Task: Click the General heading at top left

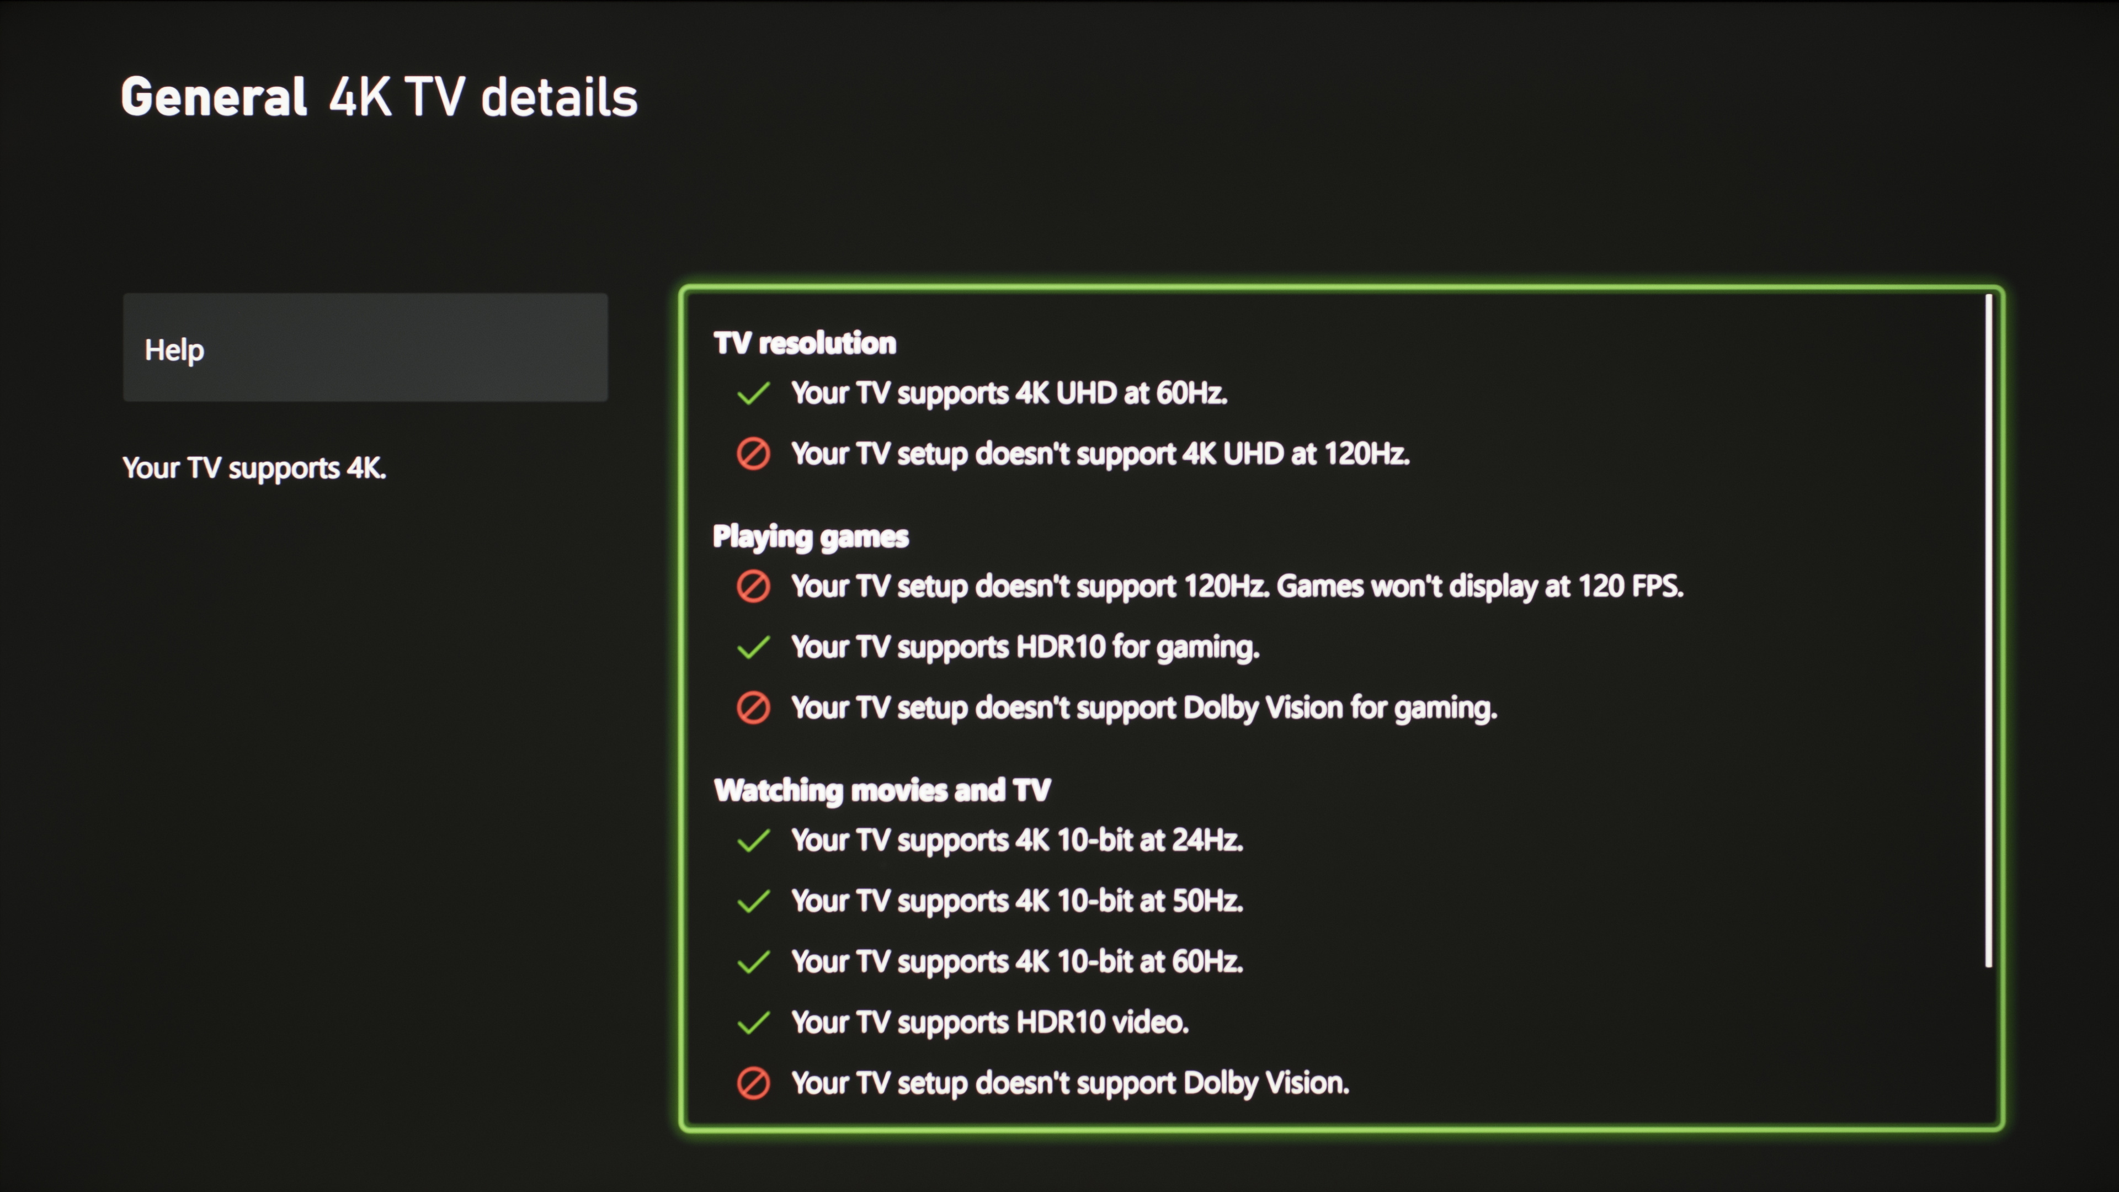Action: click(x=214, y=97)
